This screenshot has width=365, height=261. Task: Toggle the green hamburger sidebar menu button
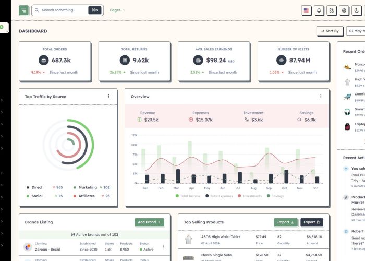pyautogui.click(x=23, y=10)
